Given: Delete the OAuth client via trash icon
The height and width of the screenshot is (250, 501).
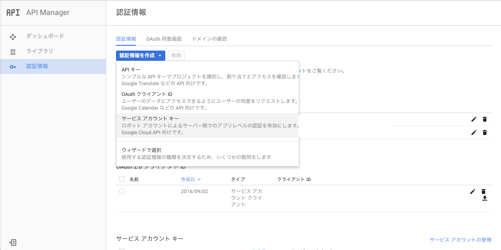Looking at the screenshot, I should 484,191.
